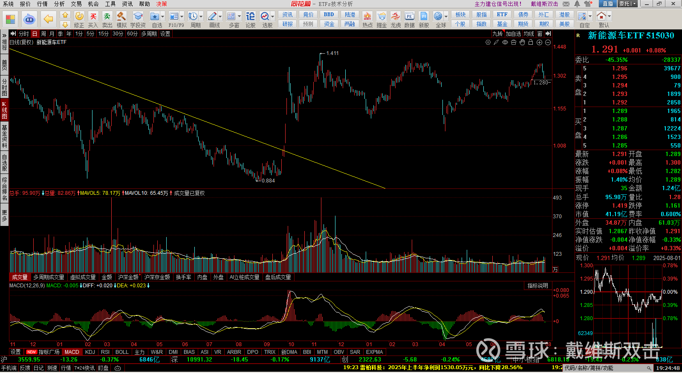The height and width of the screenshot is (373, 682).
Task: Open the 工具 menu
Action: pos(110,4)
